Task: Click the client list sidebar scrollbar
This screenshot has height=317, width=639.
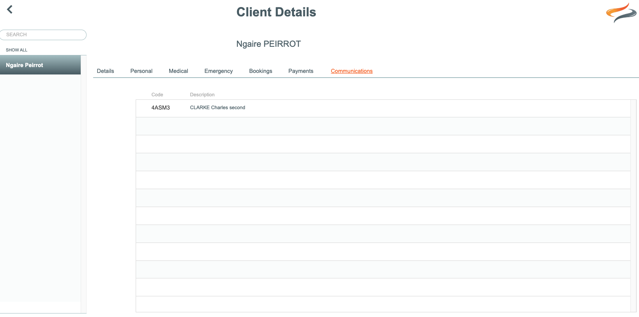Action: [x=83, y=184]
